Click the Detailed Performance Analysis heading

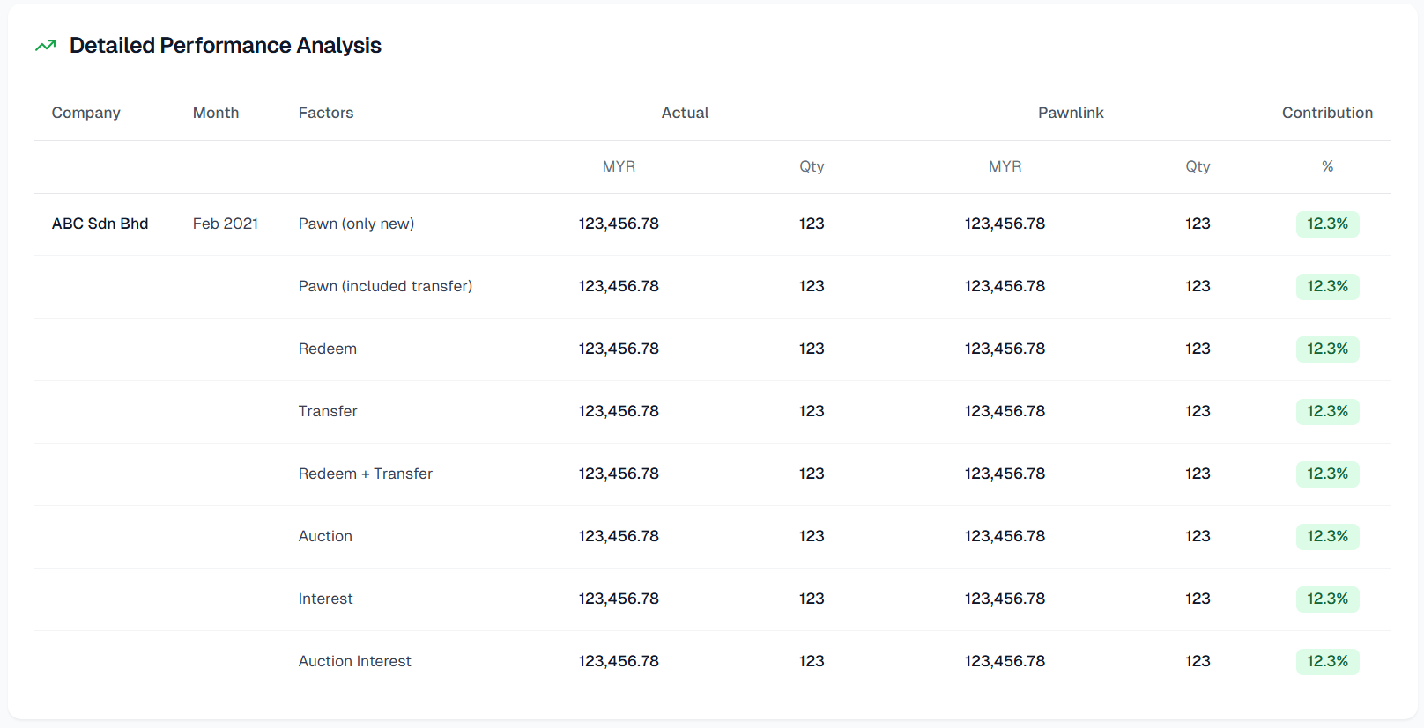225,46
